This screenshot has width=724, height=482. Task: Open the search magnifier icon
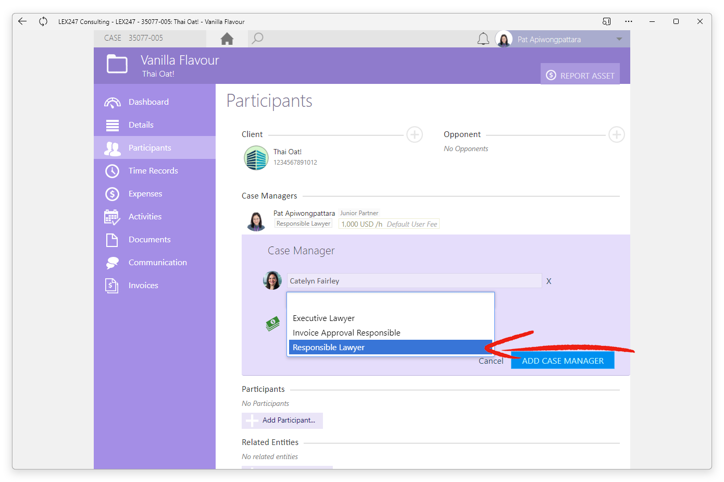(x=257, y=39)
